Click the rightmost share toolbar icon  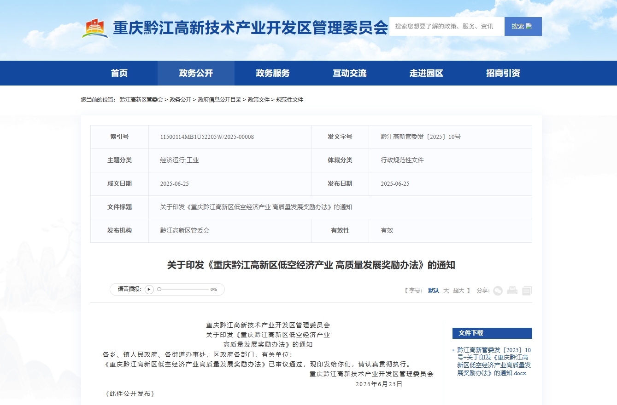pos(527,291)
